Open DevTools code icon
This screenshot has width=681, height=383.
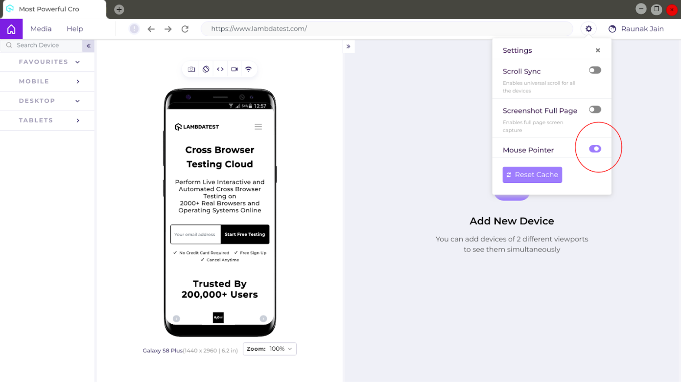click(220, 69)
